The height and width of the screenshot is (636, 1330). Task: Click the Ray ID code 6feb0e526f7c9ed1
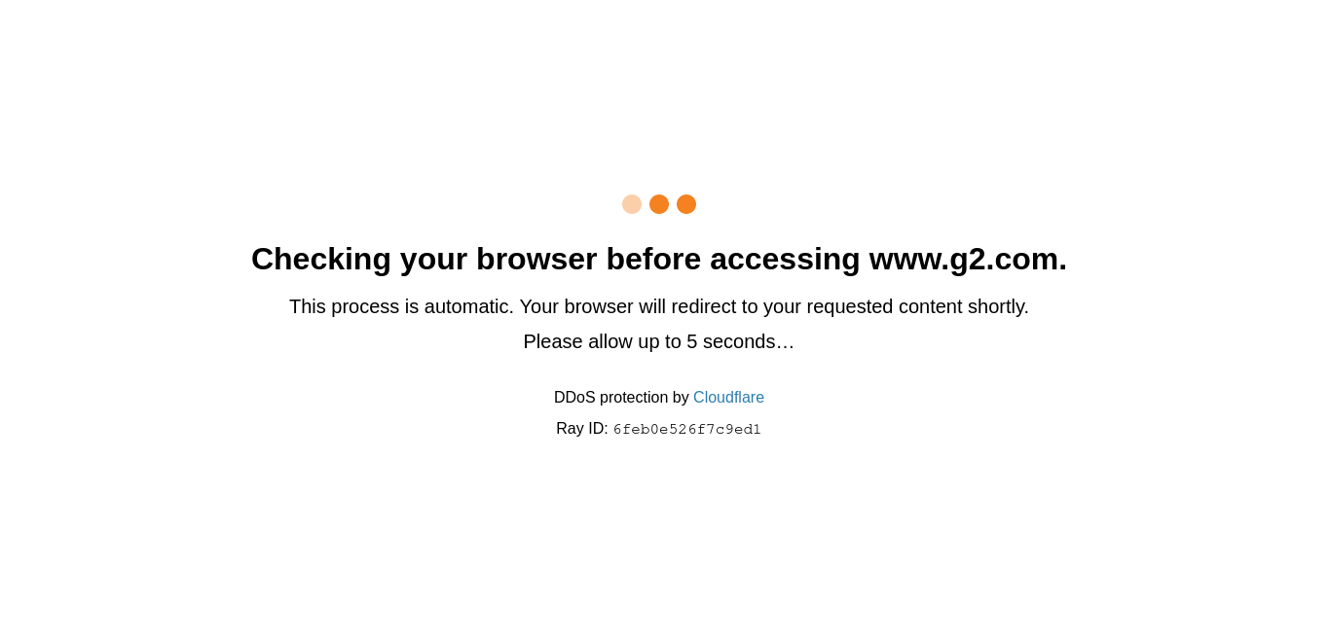[687, 430]
